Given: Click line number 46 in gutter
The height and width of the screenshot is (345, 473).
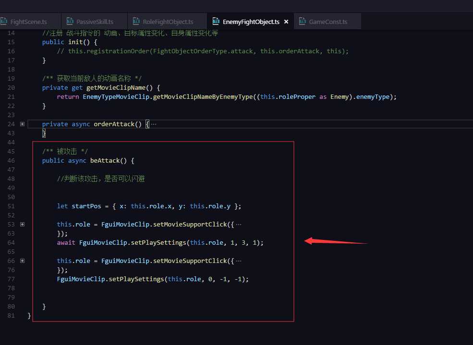Looking at the screenshot, I should (x=11, y=160).
